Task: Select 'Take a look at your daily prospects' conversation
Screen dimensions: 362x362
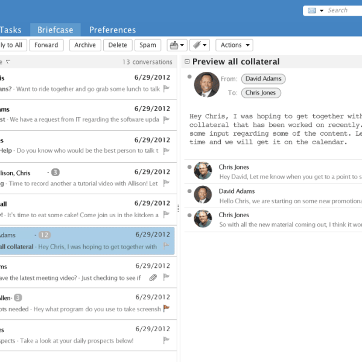Action: (87, 335)
